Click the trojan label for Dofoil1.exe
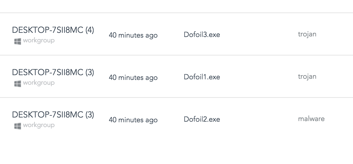The image size is (353, 164). [x=307, y=77]
